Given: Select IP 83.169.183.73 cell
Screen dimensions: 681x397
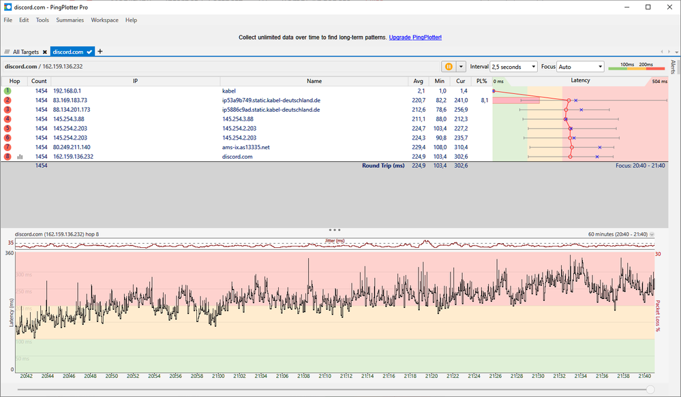Looking at the screenshot, I should 70,100.
